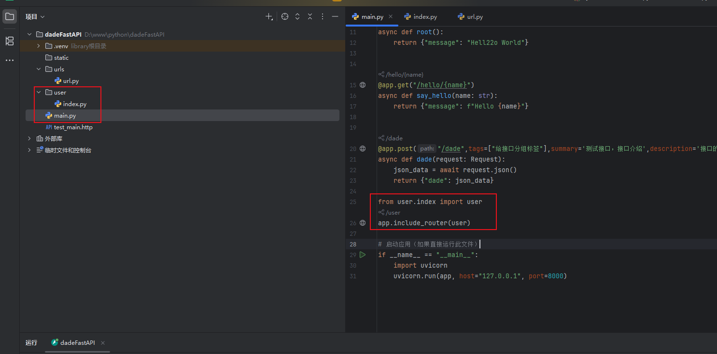The height and width of the screenshot is (354, 717).
Task: Click the collapse all icon in the project toolbar
Action: click(x=310, y=16)
